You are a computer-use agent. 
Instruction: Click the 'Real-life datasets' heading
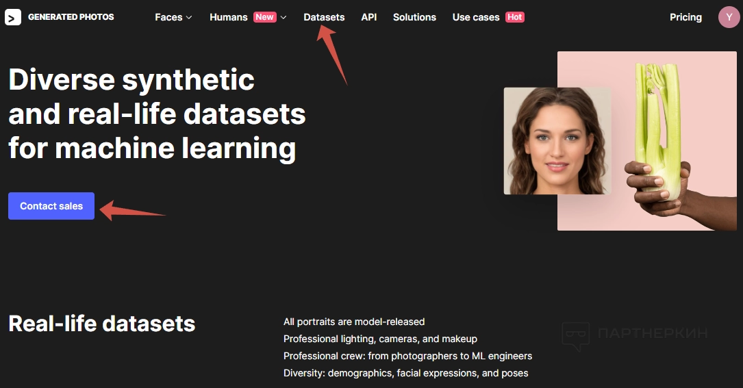tap(102, 324)
